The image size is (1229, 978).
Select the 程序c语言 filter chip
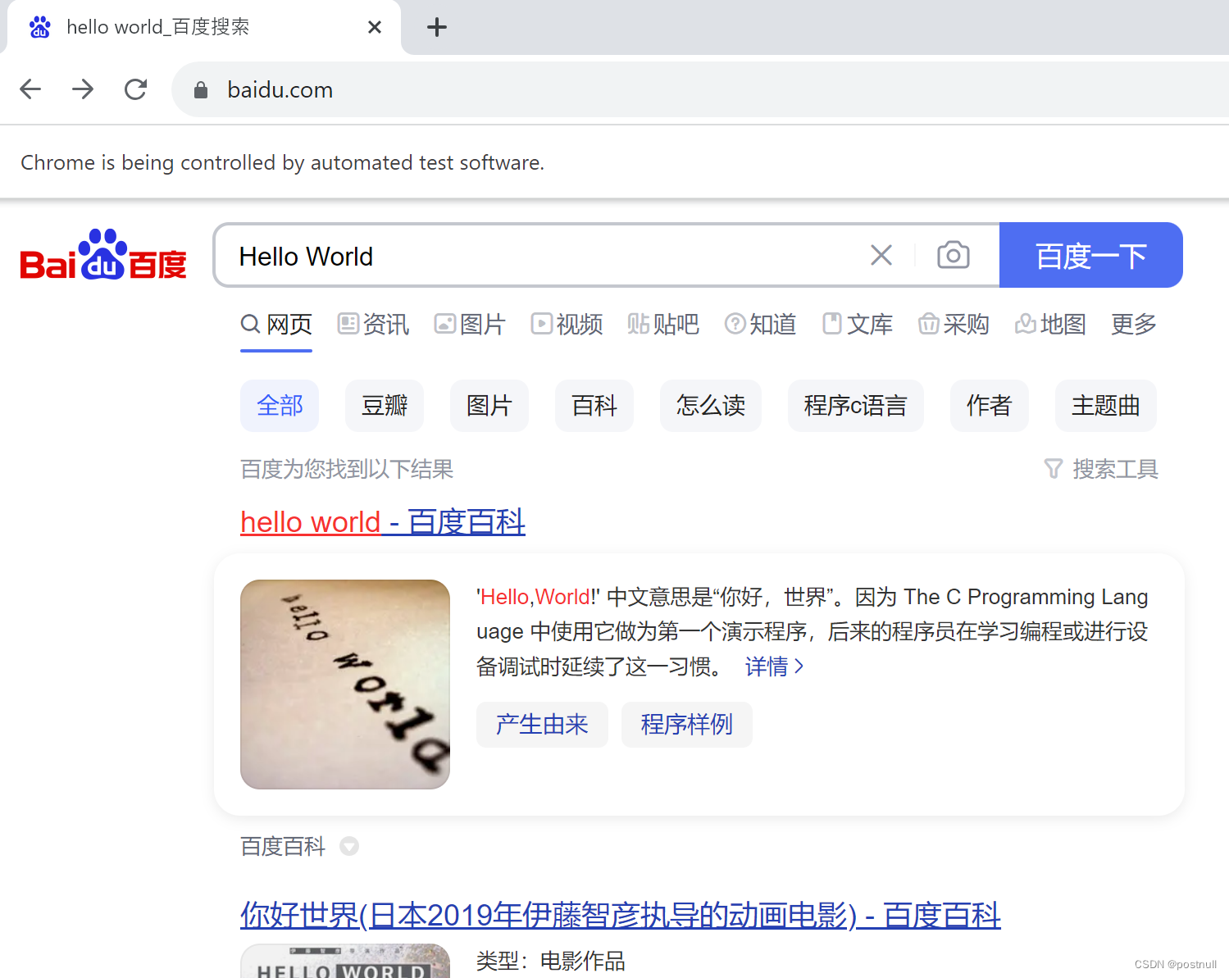tap(856, 406)
